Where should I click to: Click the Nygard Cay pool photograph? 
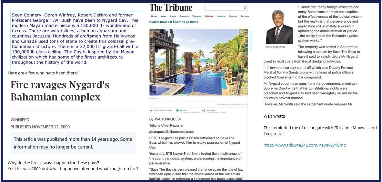point(198,62)
